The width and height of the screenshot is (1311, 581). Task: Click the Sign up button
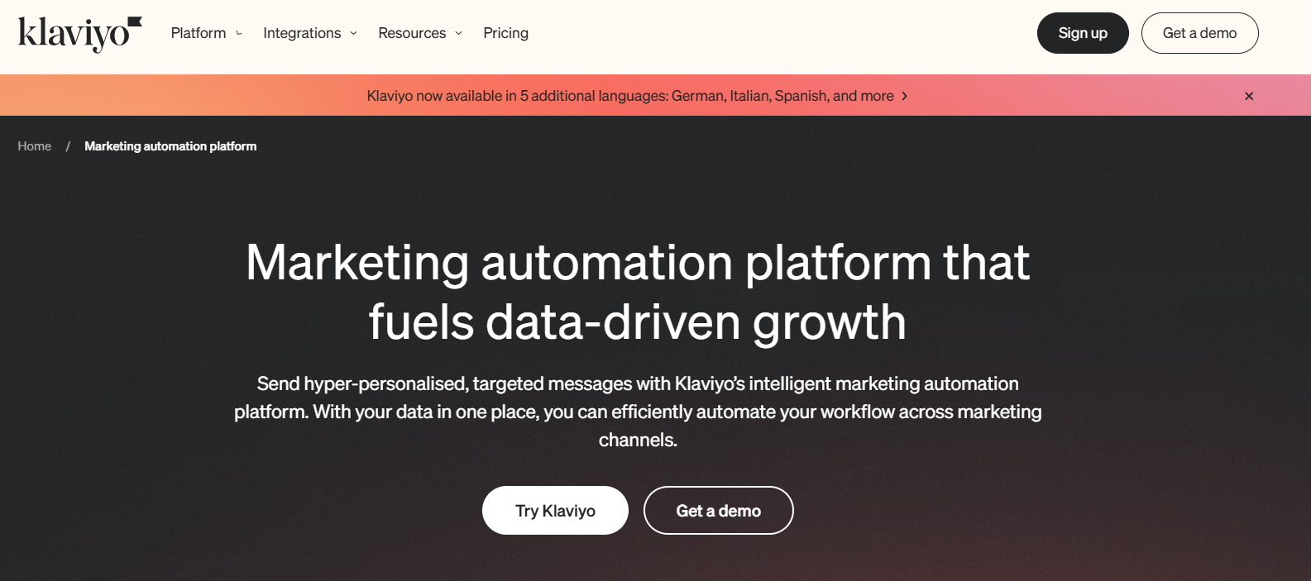click(x=1083, y=33)
